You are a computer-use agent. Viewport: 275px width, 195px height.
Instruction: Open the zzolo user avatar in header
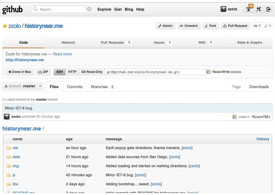(x=223, y=9)
